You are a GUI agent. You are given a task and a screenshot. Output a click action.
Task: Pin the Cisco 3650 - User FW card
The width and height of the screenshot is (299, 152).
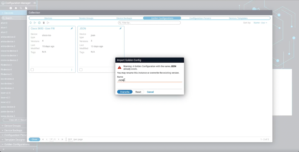(x=72, y=29)
